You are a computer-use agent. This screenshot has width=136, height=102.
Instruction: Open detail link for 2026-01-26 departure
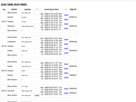[x=66, y=15]
